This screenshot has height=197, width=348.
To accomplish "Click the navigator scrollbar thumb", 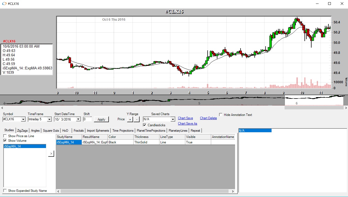I will tap(314, 108).
